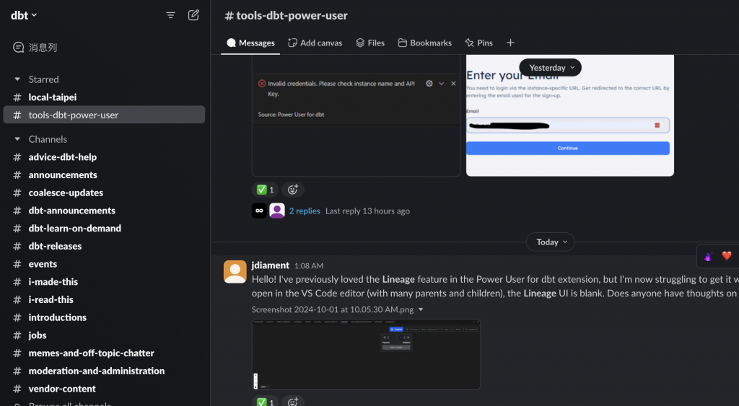Add reaction to the Yesterday message
The height and width of the screenshot is (406, 739).
pyautogui.click(x=293, y=190)
